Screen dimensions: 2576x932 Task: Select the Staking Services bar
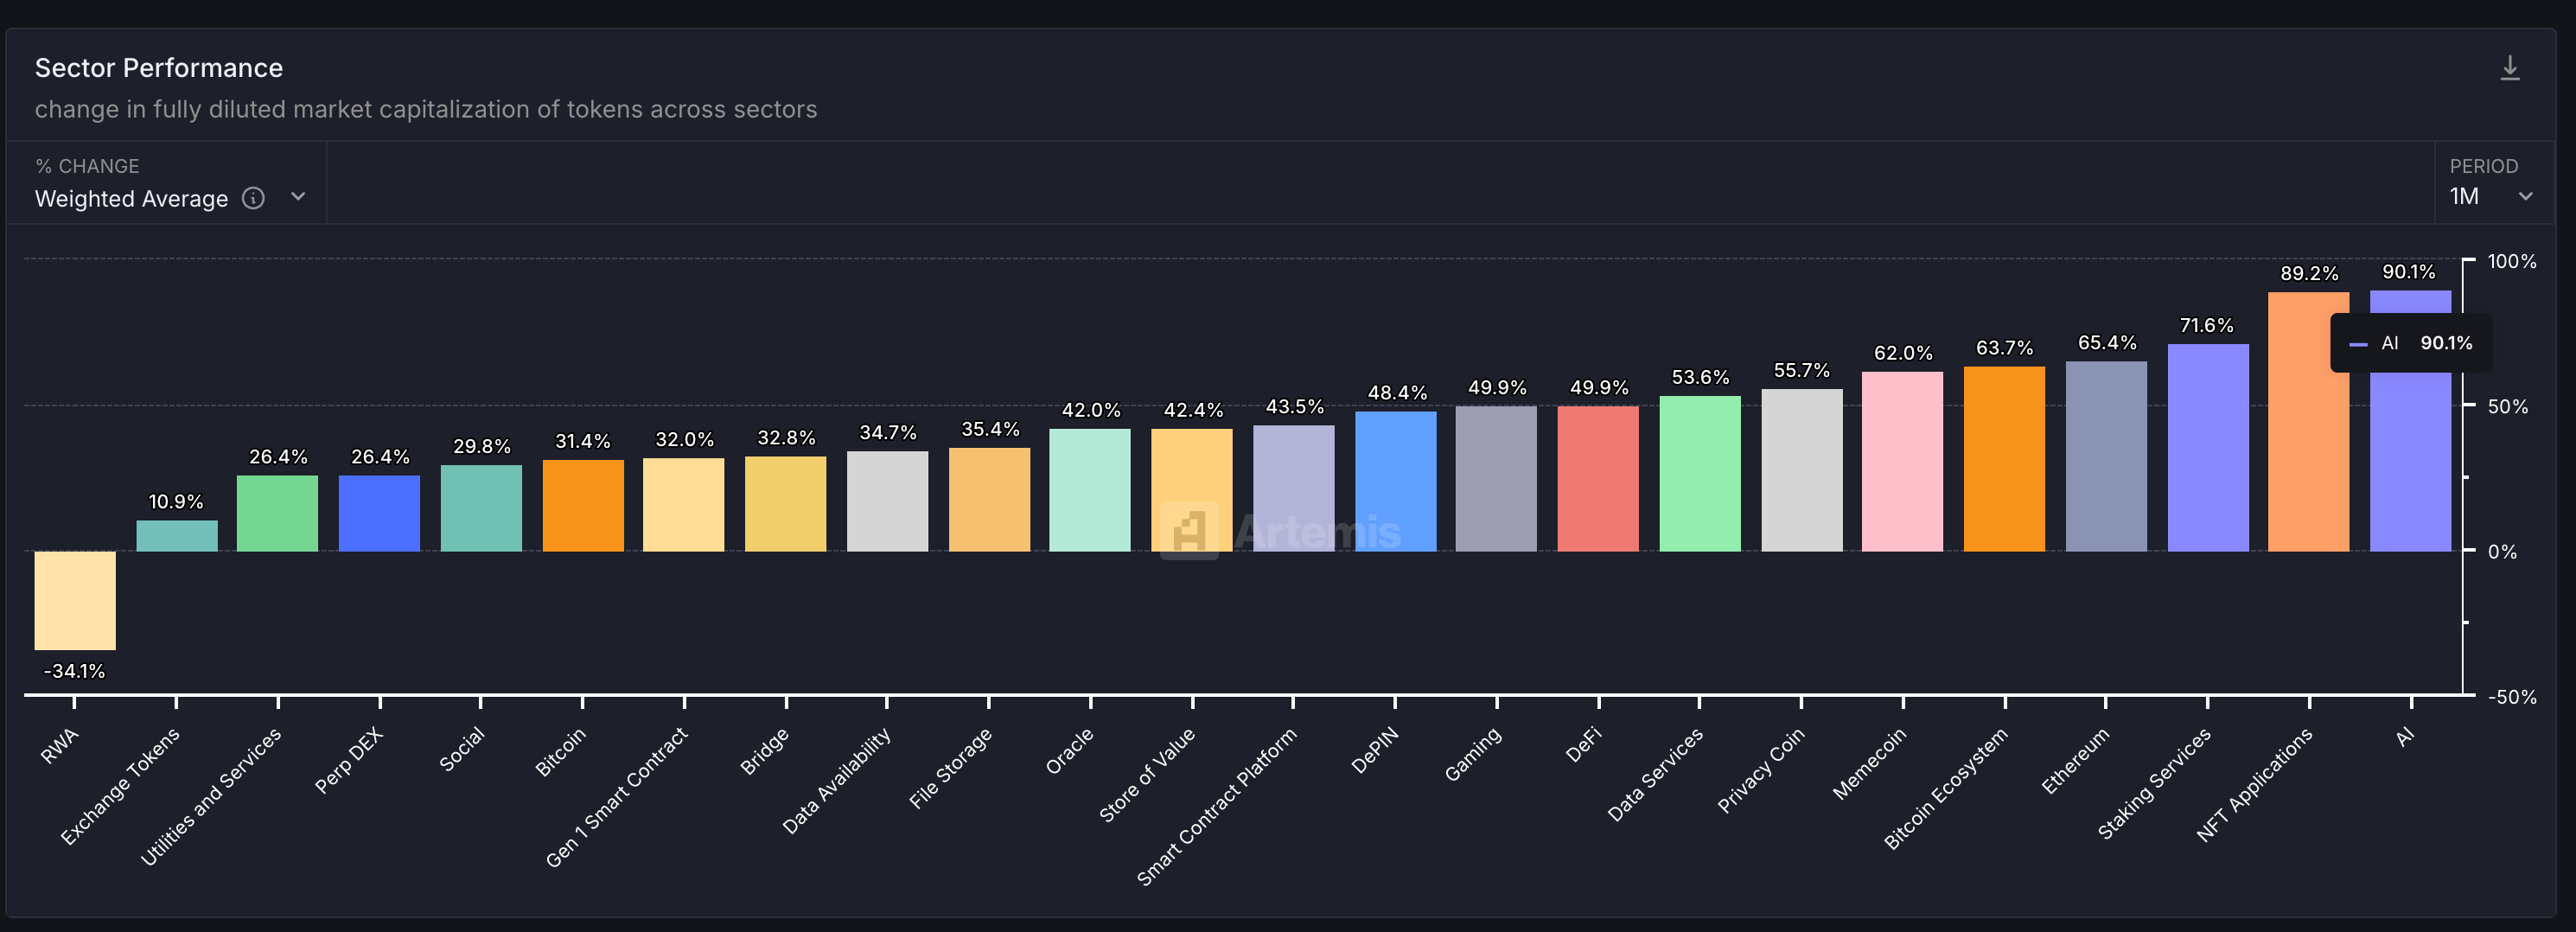click(x=2208, y=448)
